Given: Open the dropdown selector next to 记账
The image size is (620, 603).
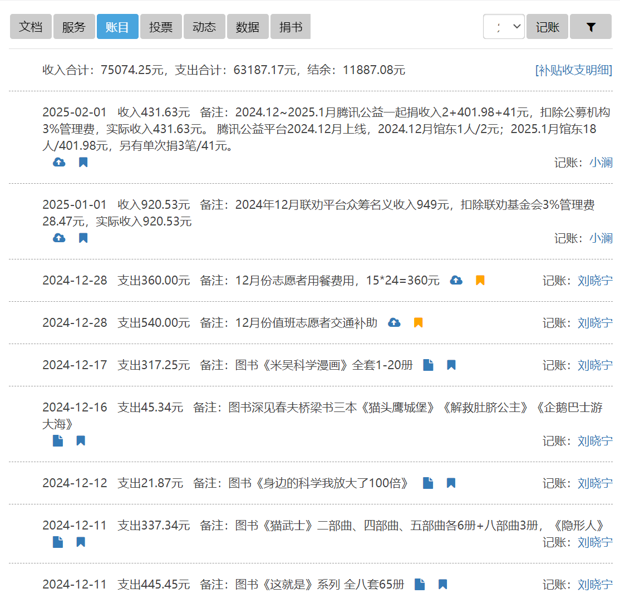Looking at the screenshot, I should pos(504,27).
